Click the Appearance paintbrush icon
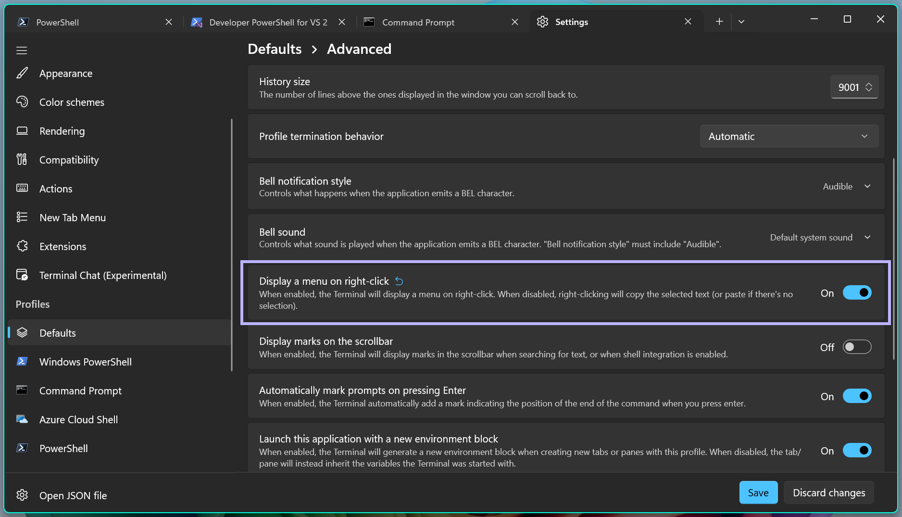The height and width of the screenshot is (517, 902). coord(22,73)
